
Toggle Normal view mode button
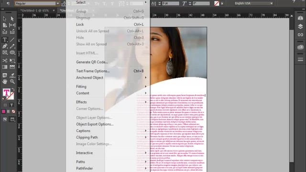pos(5,119)
